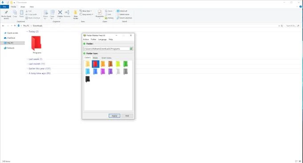Click New folder in the ribbon
Viewport: 303px width, 163px height.
(76, 15)
